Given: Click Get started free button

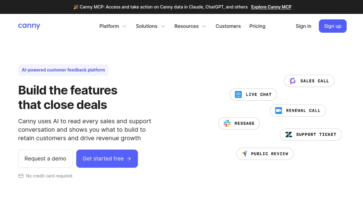Looking at the screenshot, I should (107, 159).
